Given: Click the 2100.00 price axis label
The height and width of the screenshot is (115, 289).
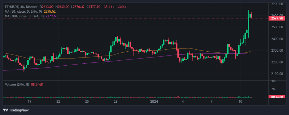Looking at the screenshot, I should (x=277, y=74).
